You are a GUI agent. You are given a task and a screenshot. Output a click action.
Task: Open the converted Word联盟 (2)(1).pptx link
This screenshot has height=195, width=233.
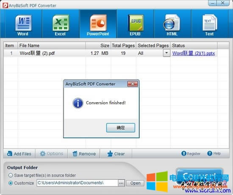[194, 53]
